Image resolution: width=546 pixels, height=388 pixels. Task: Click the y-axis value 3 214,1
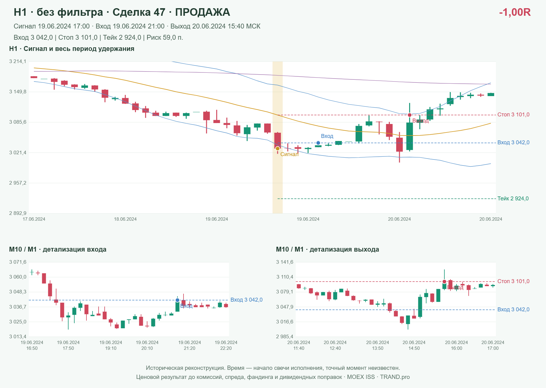click(18, 62)
